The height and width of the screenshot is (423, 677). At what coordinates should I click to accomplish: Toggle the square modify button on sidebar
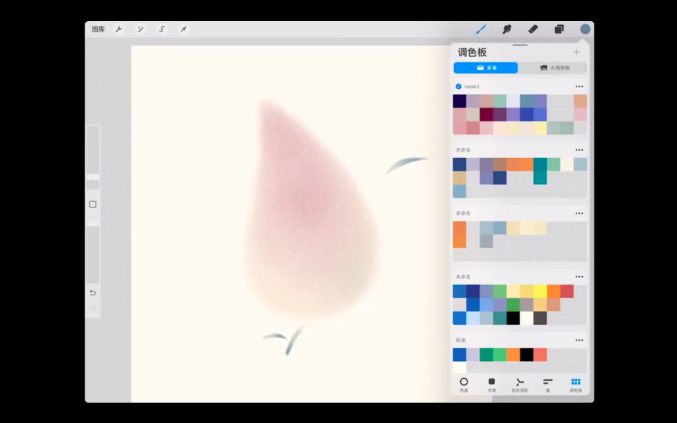click(93, 204)
